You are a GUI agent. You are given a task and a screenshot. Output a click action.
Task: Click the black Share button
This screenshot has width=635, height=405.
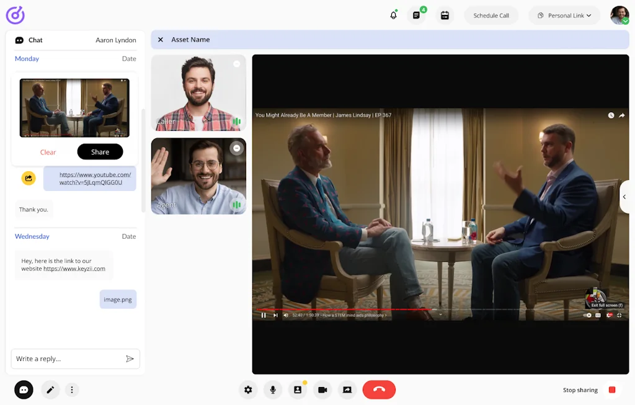pyautogui.click(x=100, y=152)
